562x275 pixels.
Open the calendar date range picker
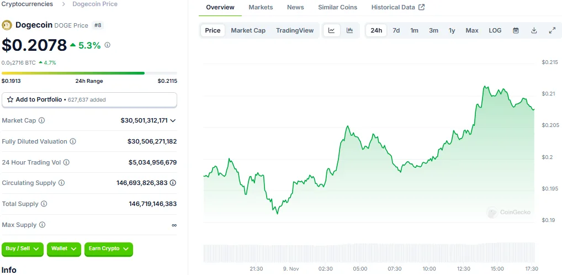pyautogui.click(x=516, y=30)
